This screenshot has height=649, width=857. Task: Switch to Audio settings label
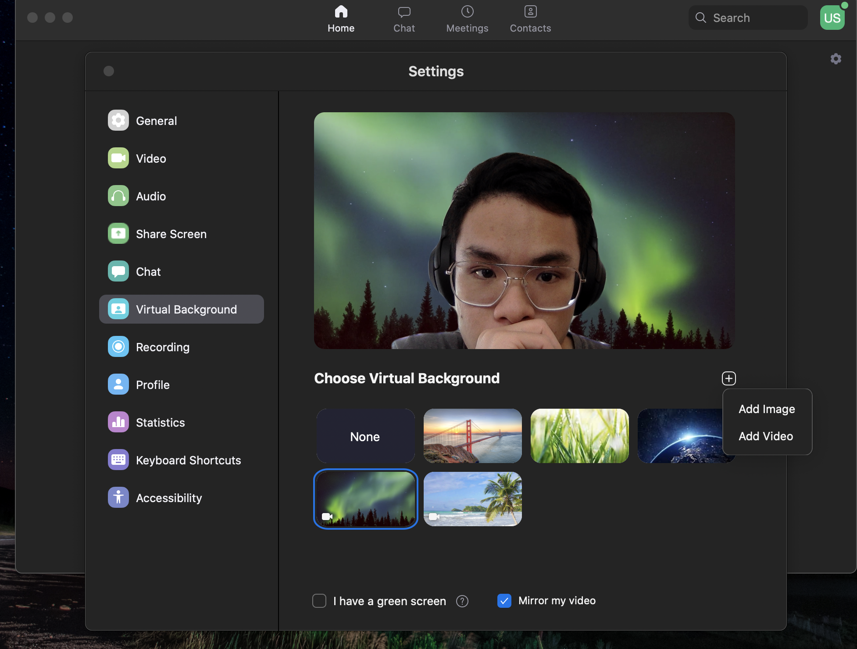tap(151, 196)
